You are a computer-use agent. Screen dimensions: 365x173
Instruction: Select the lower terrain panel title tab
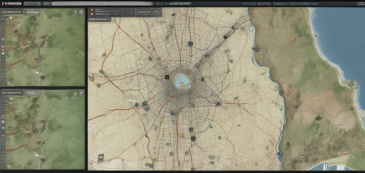11,93
